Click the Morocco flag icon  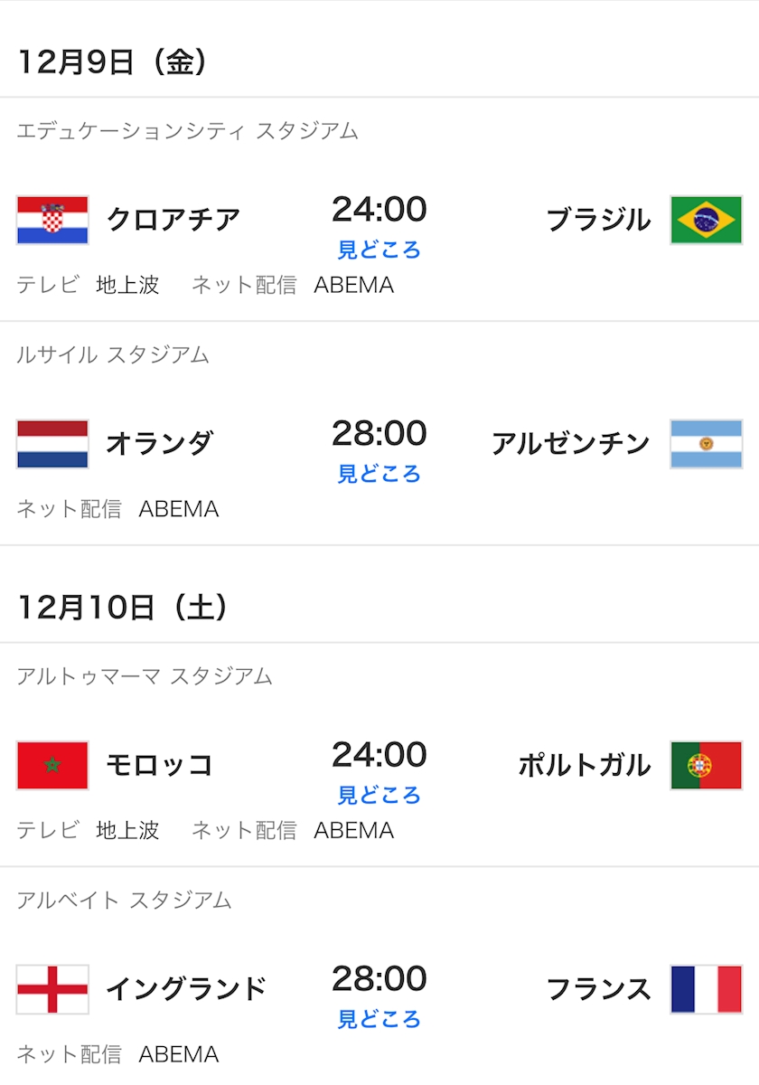pos(52,765)
